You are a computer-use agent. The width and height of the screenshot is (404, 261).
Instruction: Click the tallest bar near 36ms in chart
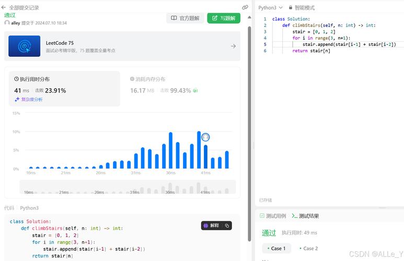(170, 150)
